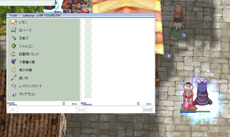Click the purple-haired character with bunny ears

[203, 92]
